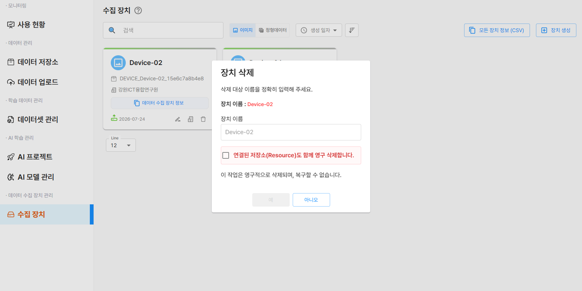Viewport: 582px width, 291px height.
Task: Switch to the 이미지 filter tab
Action: (x=243, y=30)
